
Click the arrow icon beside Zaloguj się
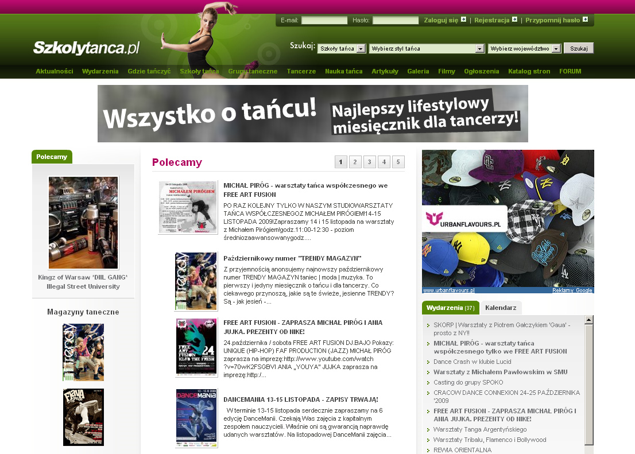tap(464, 20)
